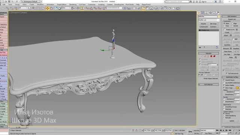Open the Hierarchy command panel tab

(x=206, y=13)
